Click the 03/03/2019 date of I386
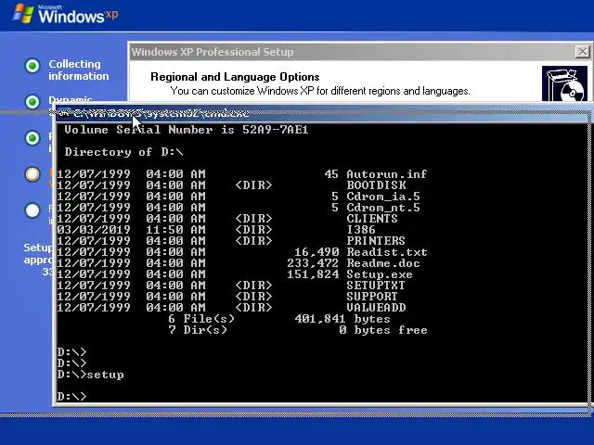 point(94,230)
